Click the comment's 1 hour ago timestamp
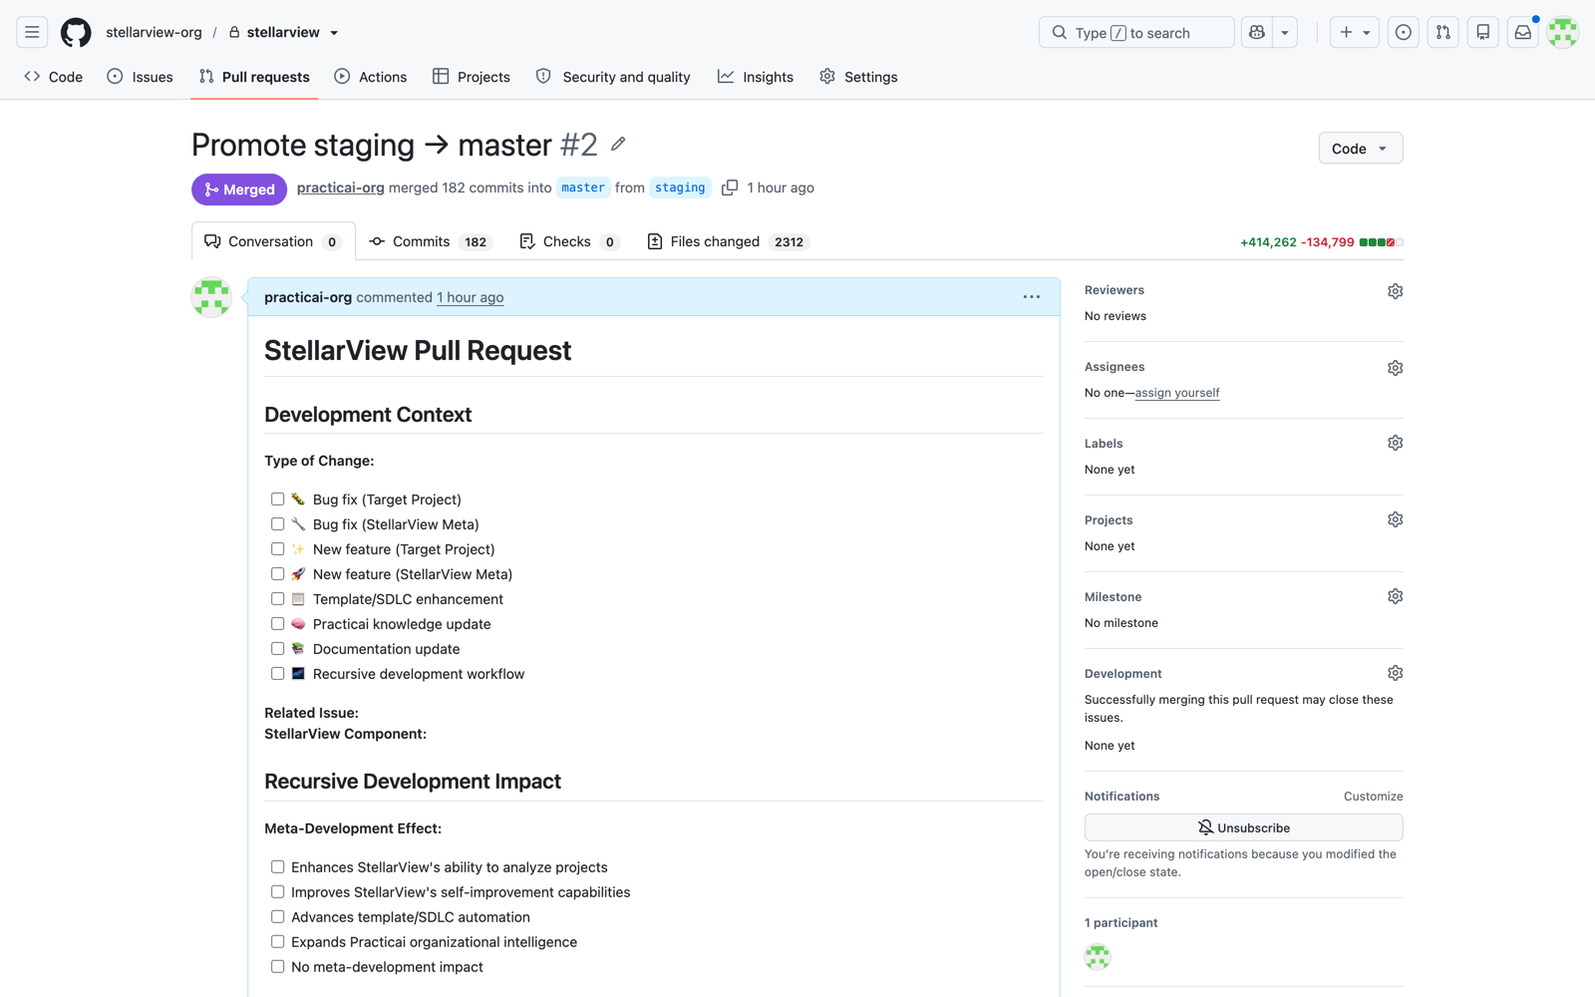Screen dimensions: 1595x997 tap(470, 297)
